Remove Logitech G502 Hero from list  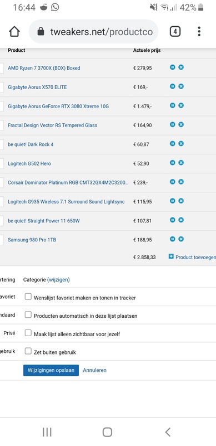coord(181,162)
